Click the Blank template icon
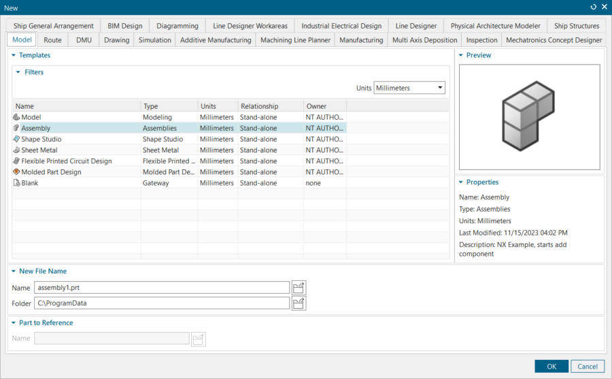 (16, 183)
